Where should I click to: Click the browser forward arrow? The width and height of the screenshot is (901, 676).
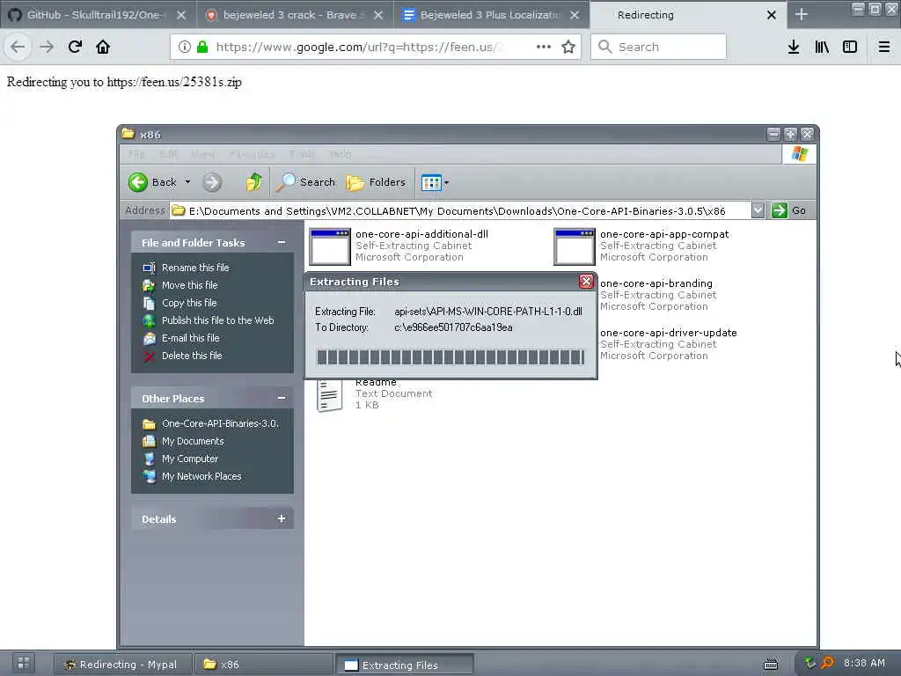pyautogui.click(x=47, y=47)
